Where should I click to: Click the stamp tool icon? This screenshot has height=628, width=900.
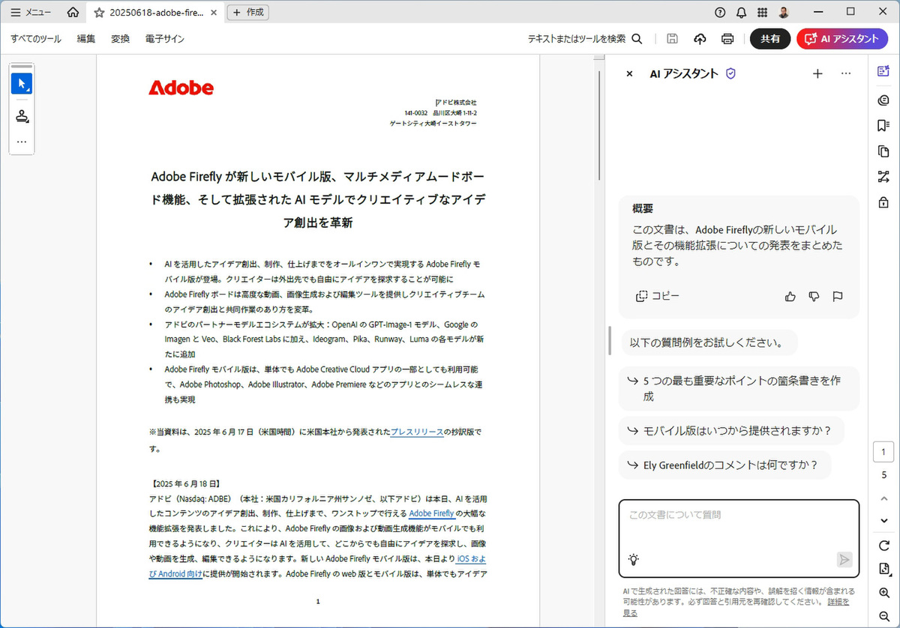pos(22,116)
